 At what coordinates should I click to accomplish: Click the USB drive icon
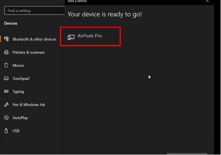click(x=6, y=131)
